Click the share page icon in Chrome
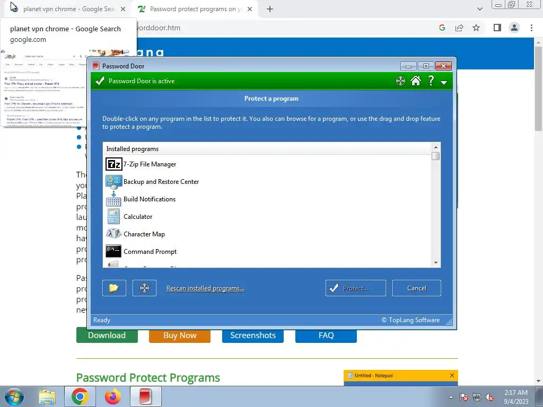This screenshot has width=543, height=407. point(459,28)
